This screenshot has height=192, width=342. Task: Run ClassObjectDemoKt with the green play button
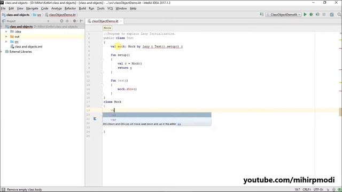tap(305, 14)
